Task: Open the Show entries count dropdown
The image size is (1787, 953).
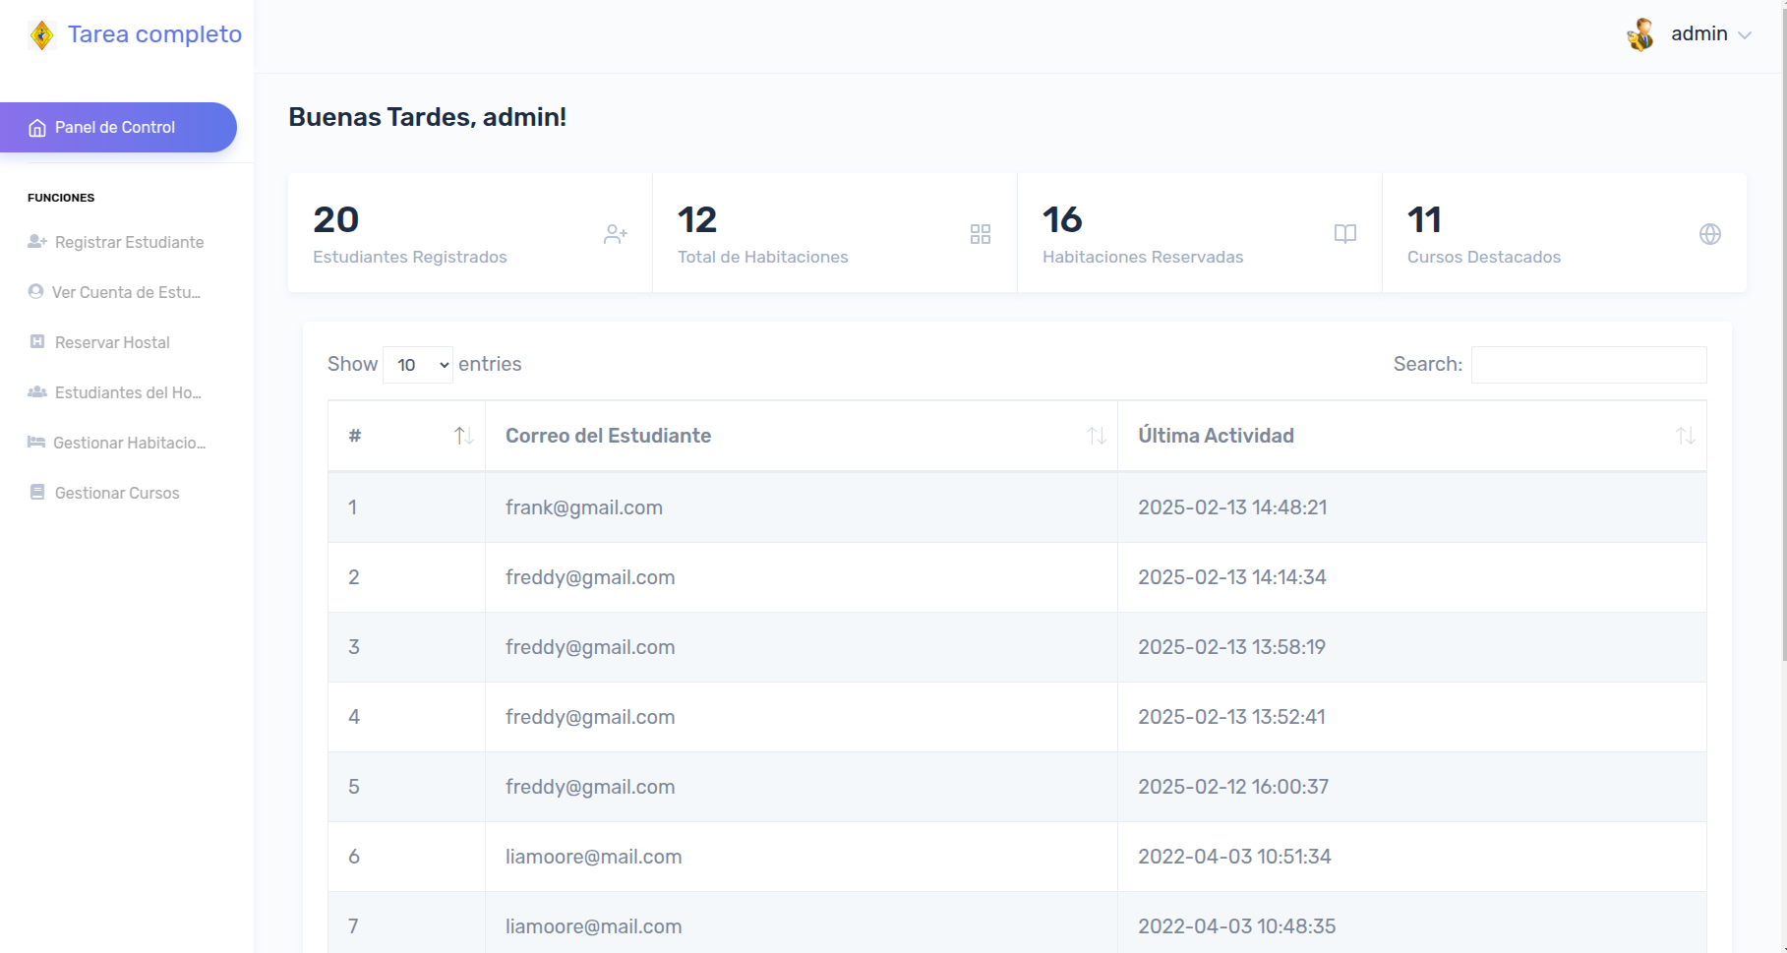Action: [x=418, y=365]
